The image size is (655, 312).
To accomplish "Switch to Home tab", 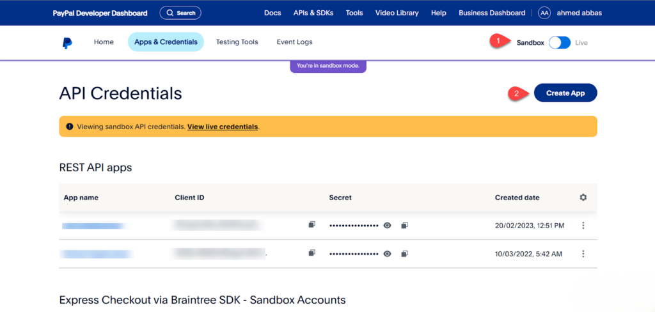I will coord(104,42).
